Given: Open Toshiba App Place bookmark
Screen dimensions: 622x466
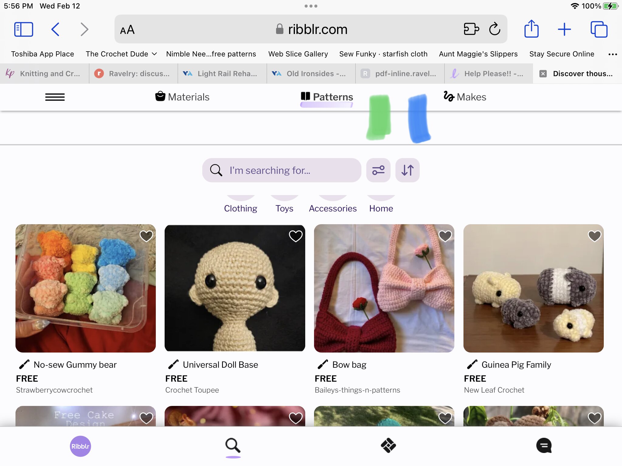Looking at the screenshot, I should click(43, 54).
